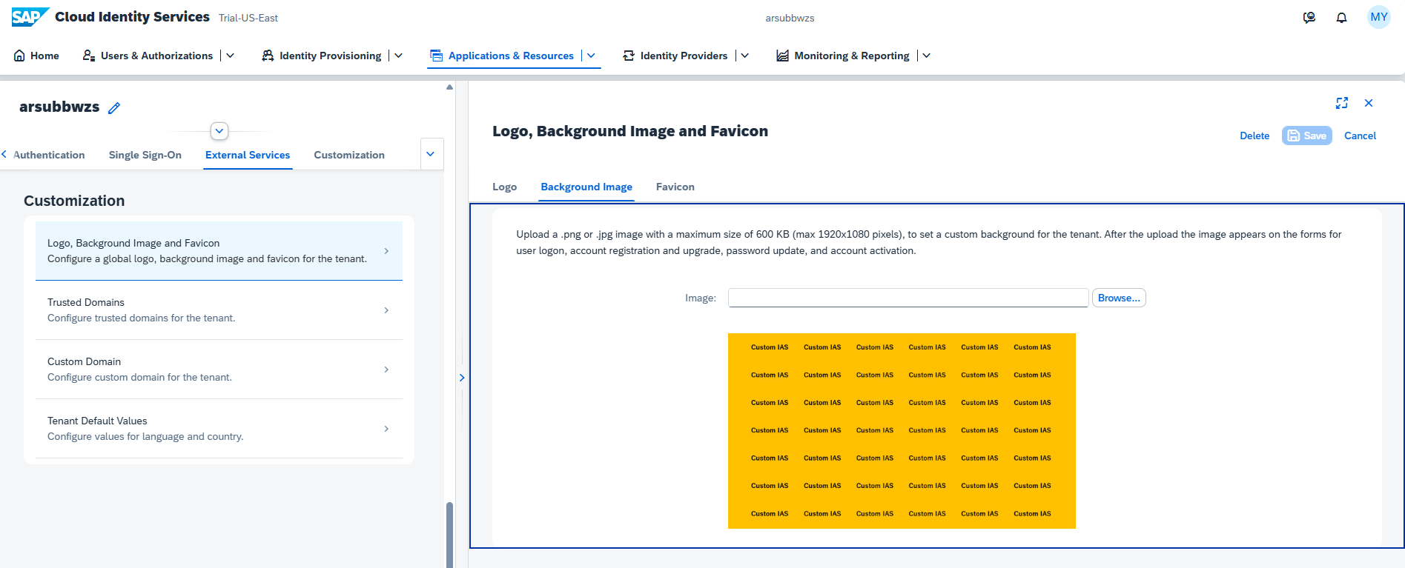Expand the Identity Provisioning dropdown arrow
This screenshot has height=568, width=1405.
[x=399, y=56]
